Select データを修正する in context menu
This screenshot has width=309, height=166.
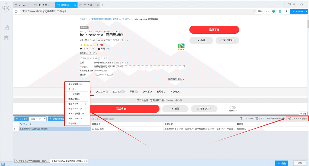(77, 114)
